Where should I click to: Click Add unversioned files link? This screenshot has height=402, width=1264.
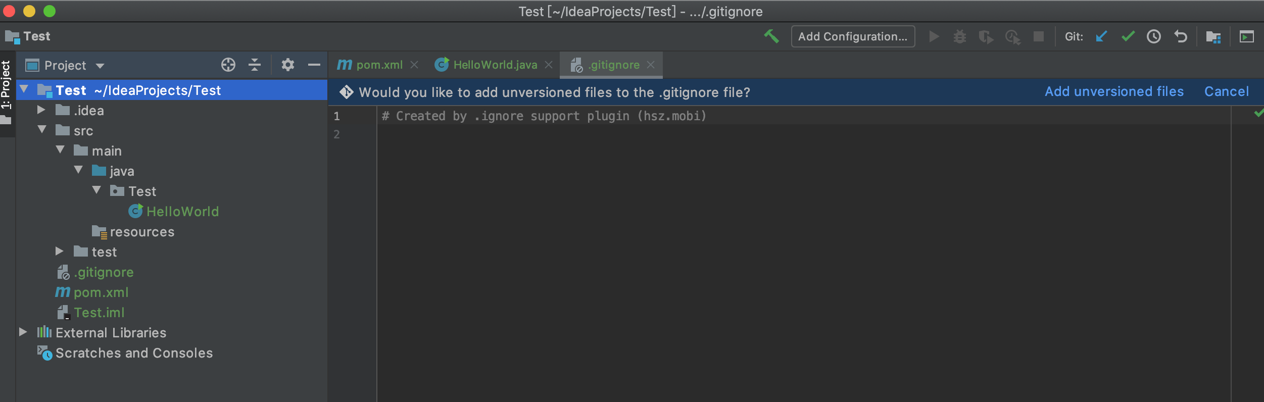pos(1114,91)
